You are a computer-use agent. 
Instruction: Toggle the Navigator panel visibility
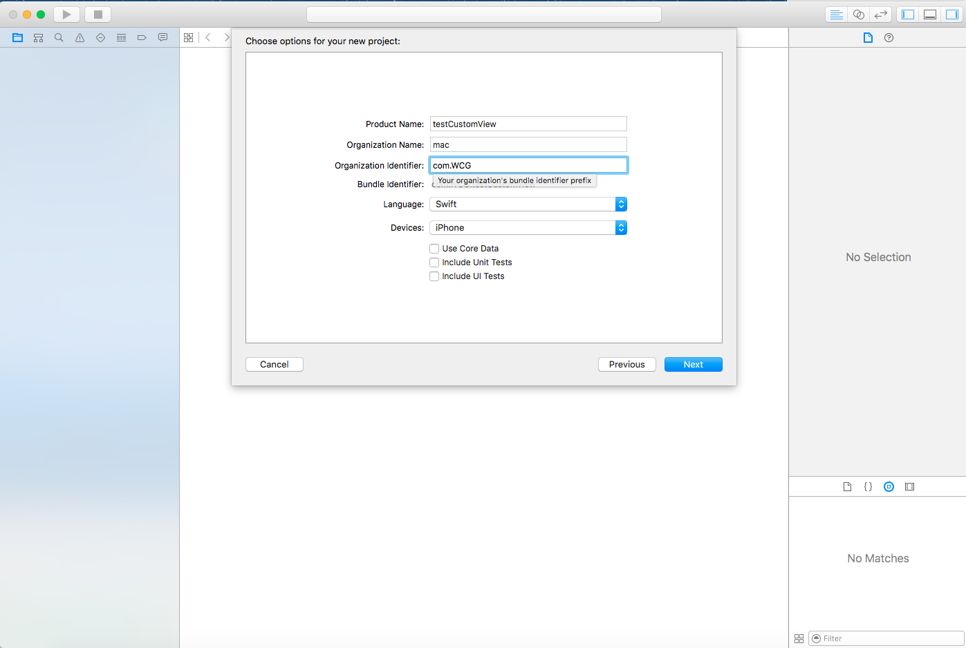[x=908, y=15]
